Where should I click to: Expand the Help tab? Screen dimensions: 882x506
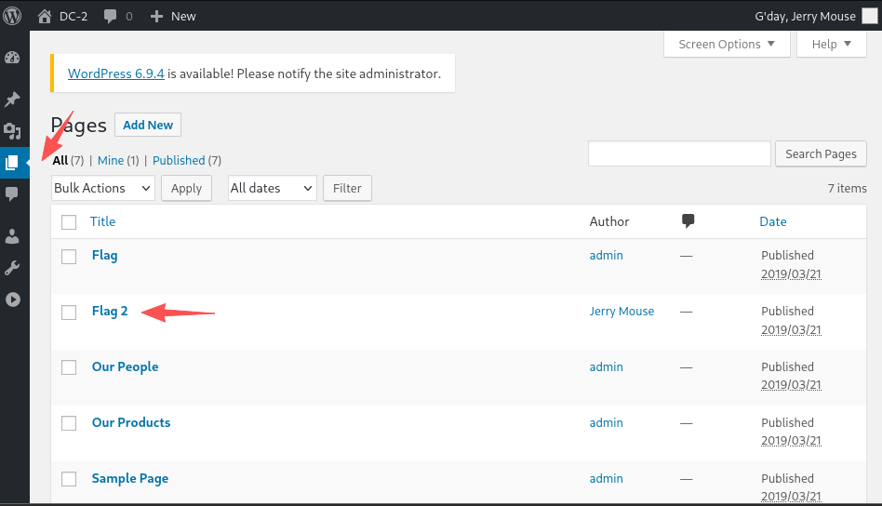tap(831, 44)
